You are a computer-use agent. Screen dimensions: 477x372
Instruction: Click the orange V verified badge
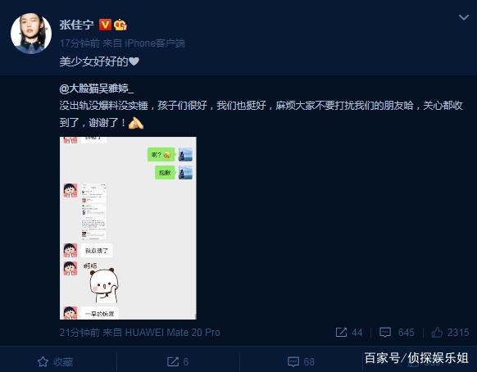[105, 25]
